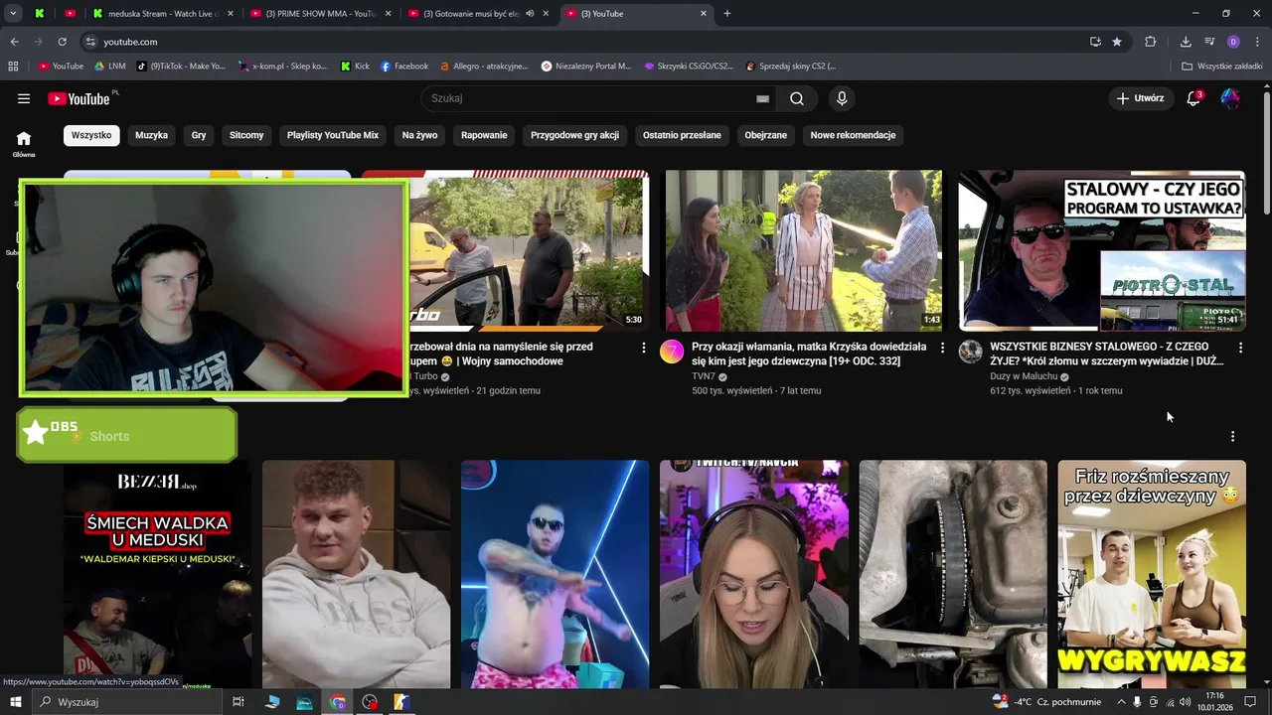View site information icon in address bar
Image resolution: width=1272 pixels, height=715 pixels.
[x=90, y=42]
